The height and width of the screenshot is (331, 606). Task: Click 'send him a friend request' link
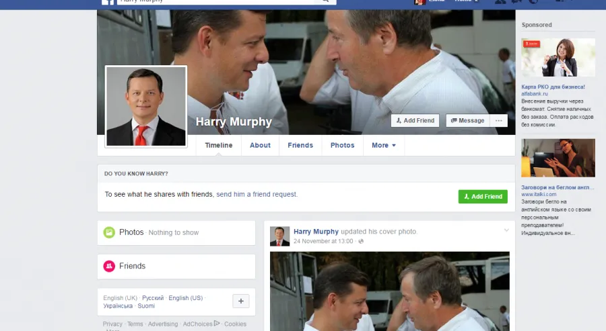[x=257, y=194]
